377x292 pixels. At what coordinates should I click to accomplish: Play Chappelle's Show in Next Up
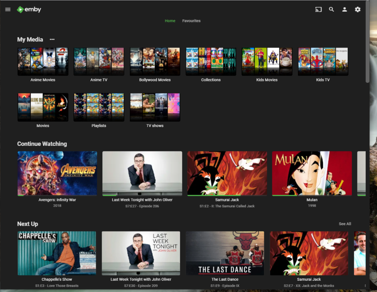[57, 253]
